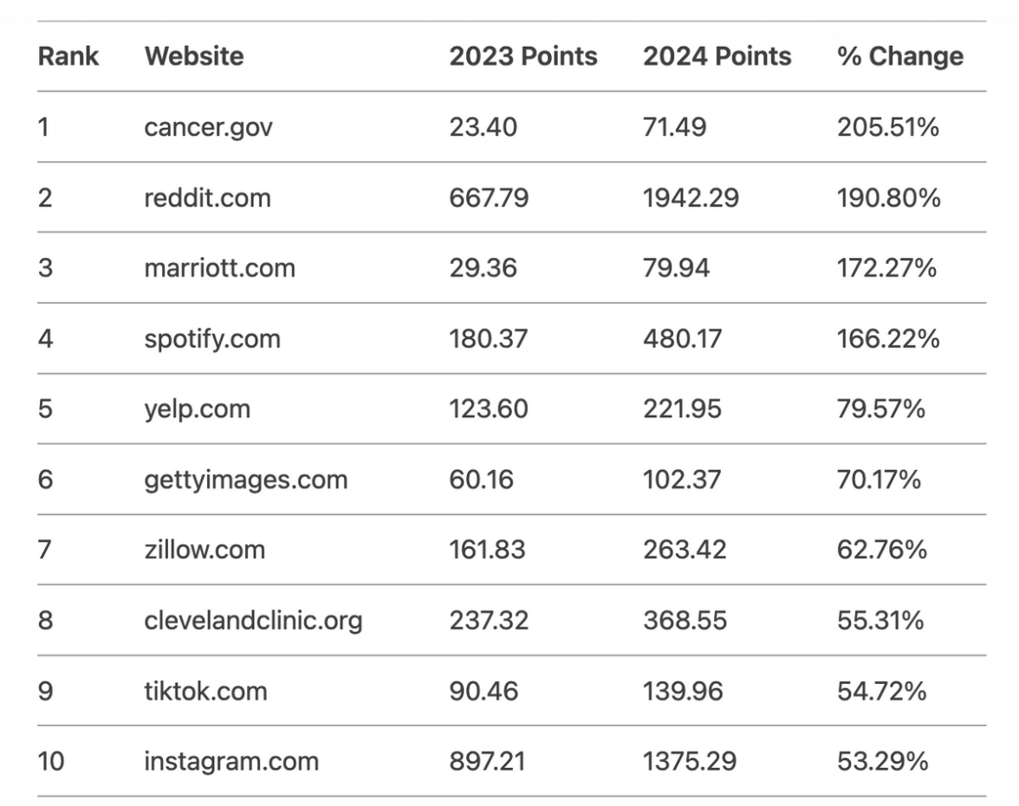The height and width of the screenshot is (806, 1019).
Task: Select reddit.com in the Website column
Action: pyautogui.click(x=207, y=197)
